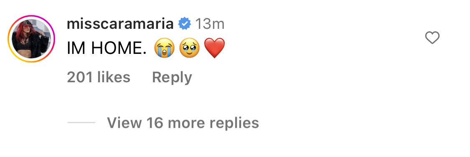The image size is (470, 157).
Task: Show the hidden reply thread
Action: click(183, 122)
